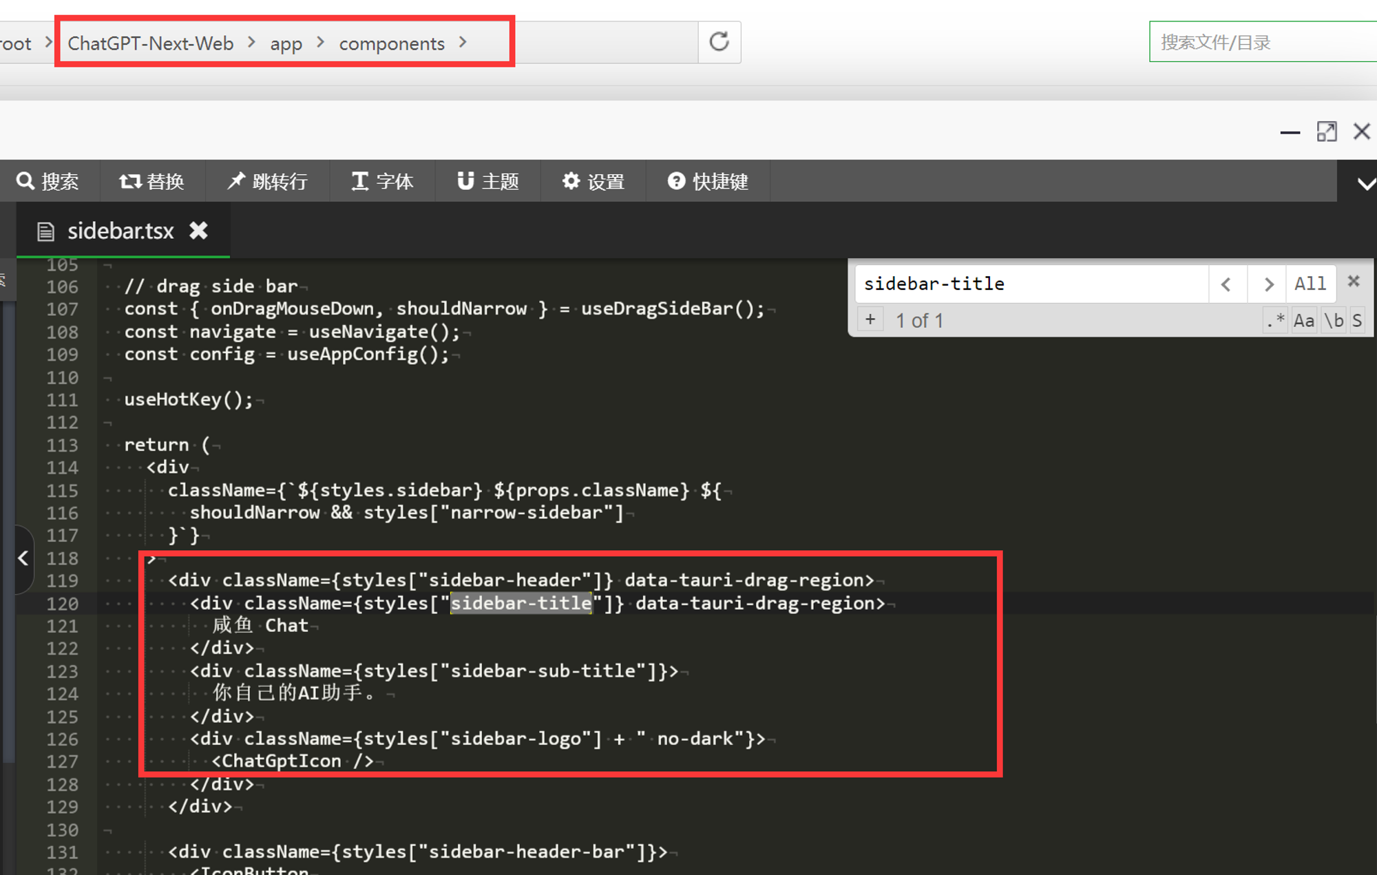Click the refresh directory icon
This screenshot has width=1377, height=875.
pyautogui.click(x=719, y=42)
